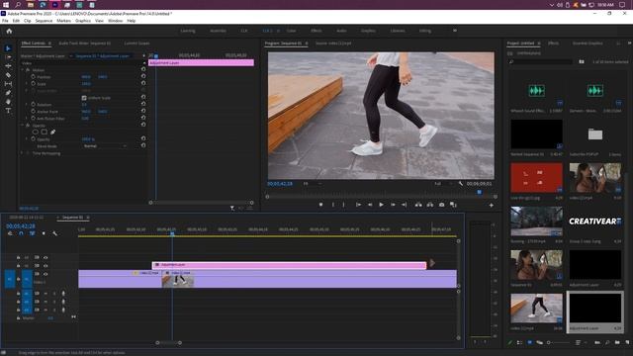The width and height of the screenshot is (633, 356).
Task: Select the Type tool
Action: tap(8, 111)
